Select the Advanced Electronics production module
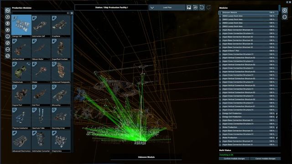Viewport: 292px width, 164px height. pos(21,141)
